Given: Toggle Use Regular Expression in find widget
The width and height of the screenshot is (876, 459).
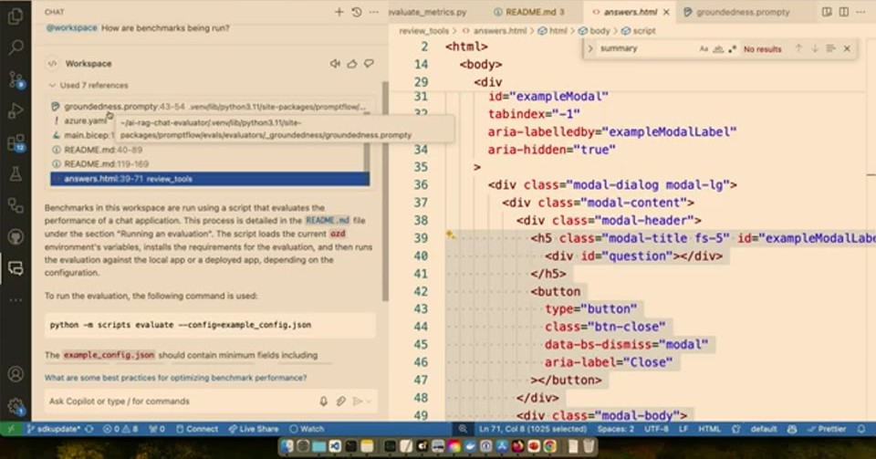Looking at the screenshot, I should 733,48.
